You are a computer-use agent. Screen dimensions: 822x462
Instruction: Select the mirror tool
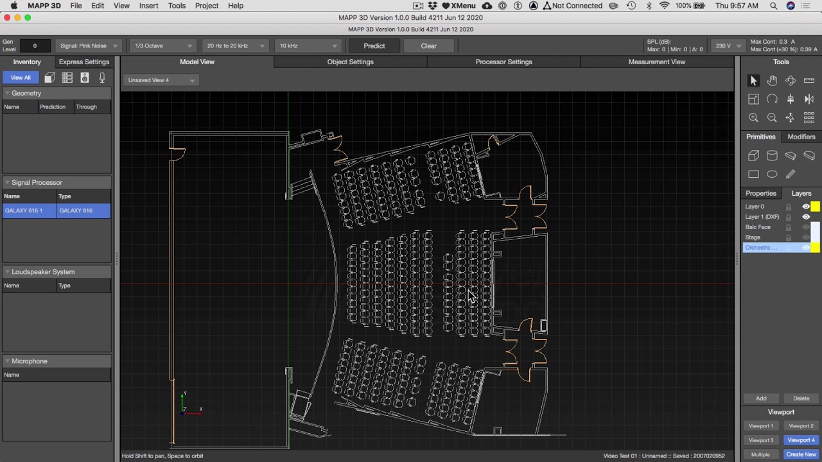[809, 99]
